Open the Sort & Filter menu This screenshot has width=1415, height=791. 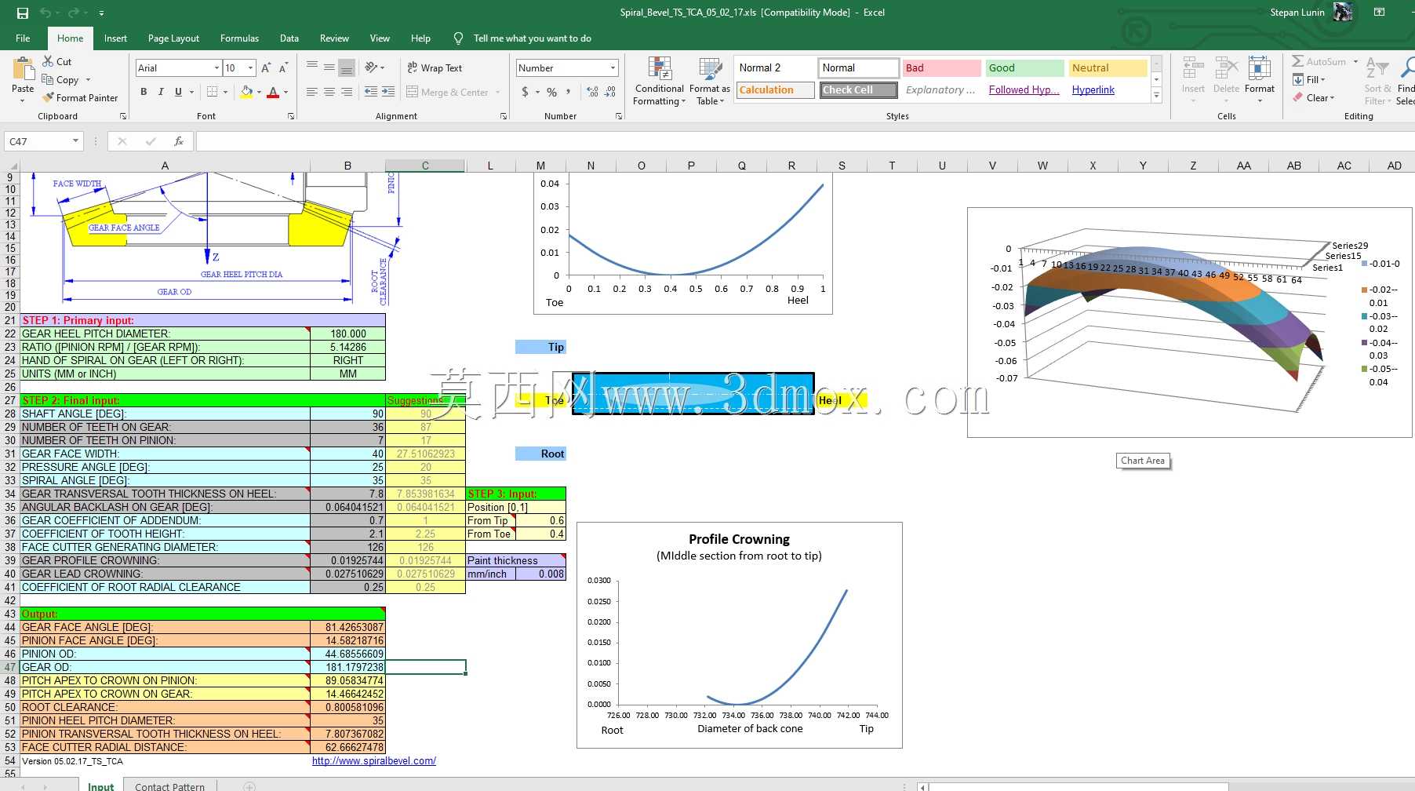tap(1377, 81)
